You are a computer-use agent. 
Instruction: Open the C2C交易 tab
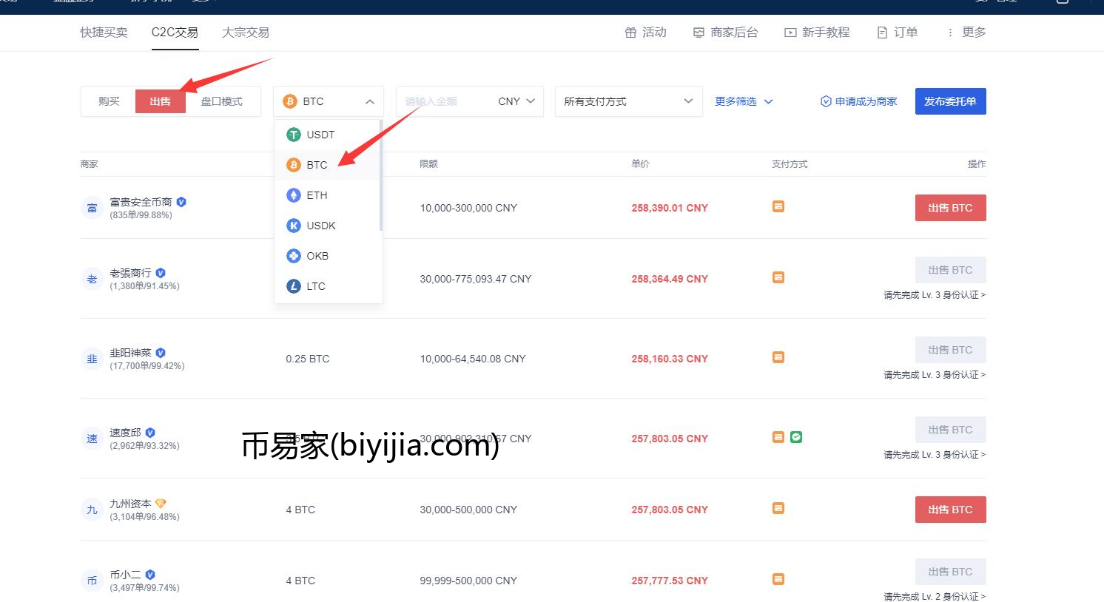pos(175,33)
